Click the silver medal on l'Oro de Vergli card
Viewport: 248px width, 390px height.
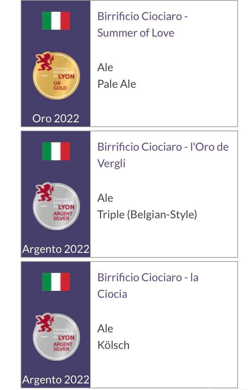[56, 206]
